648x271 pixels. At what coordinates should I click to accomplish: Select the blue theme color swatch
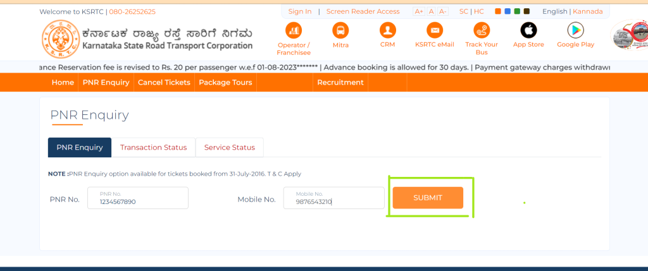pyautogui.click(x=508, y=11)
